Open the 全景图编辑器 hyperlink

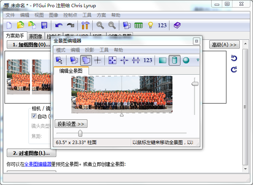(x=38, y=164)
